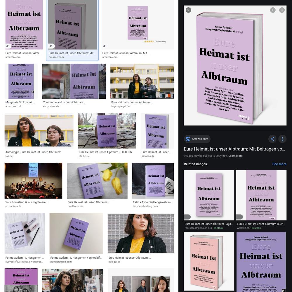
Task: Open the selected grey-background book thumbnail
Action: 72,25
